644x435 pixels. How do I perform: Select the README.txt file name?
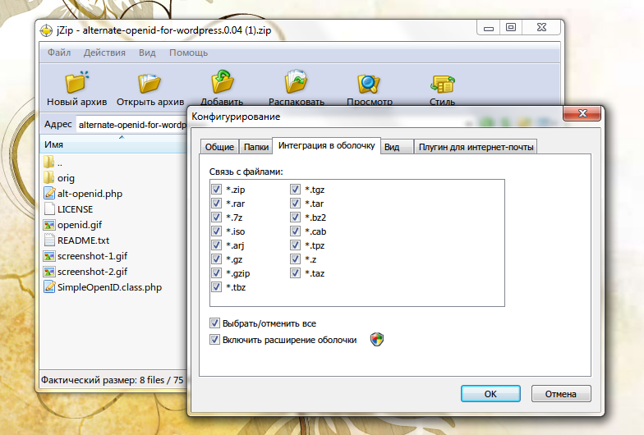84,240
